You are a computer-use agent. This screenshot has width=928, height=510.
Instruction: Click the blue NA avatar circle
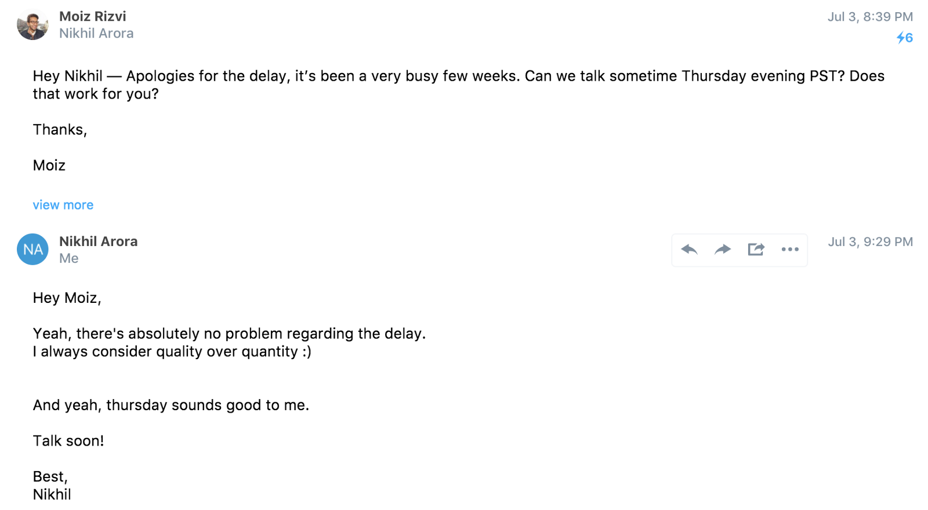[x=32, y=249]
